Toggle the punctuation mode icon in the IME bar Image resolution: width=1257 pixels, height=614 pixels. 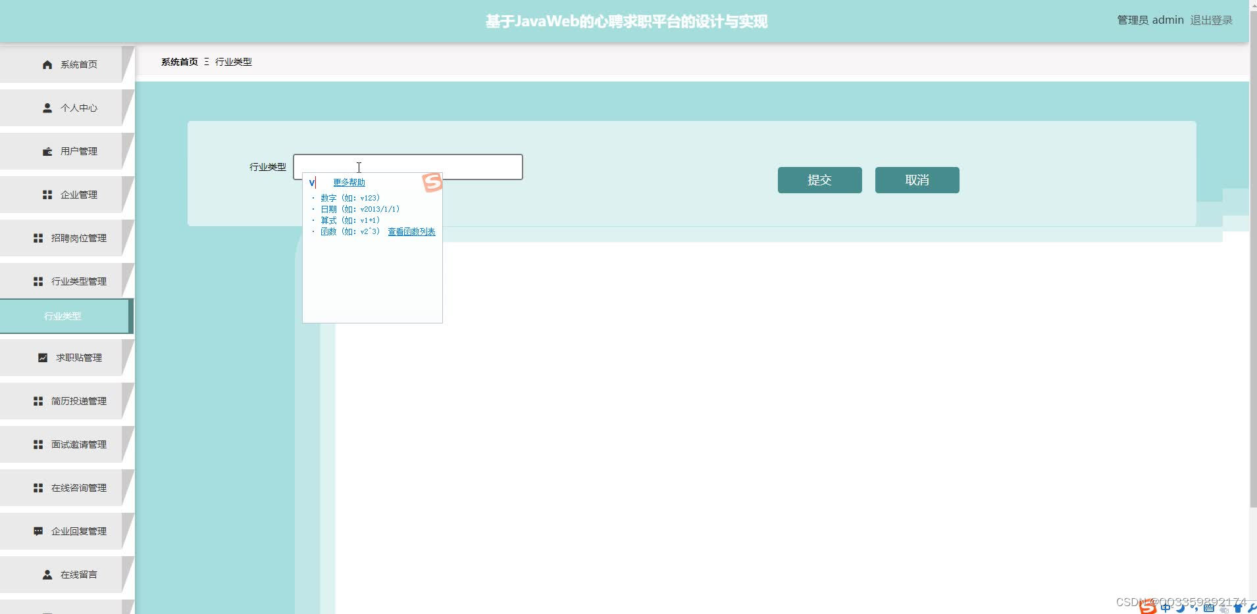[x=1194, y=607]
